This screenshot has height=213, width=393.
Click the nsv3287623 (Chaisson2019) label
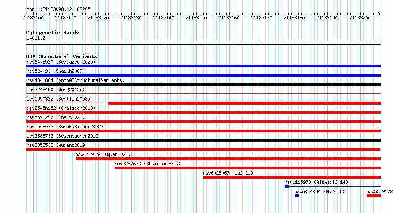coord(147,164)
